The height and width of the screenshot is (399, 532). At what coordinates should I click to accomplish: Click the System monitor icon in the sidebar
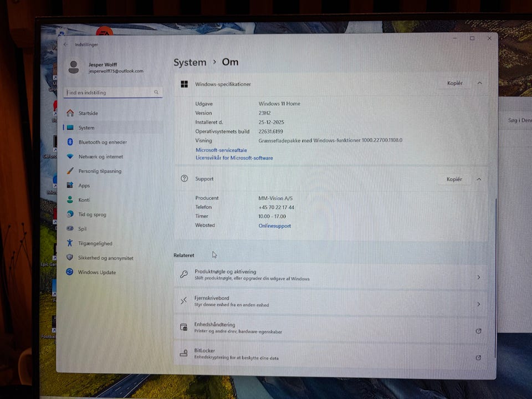tap(70, 127)
